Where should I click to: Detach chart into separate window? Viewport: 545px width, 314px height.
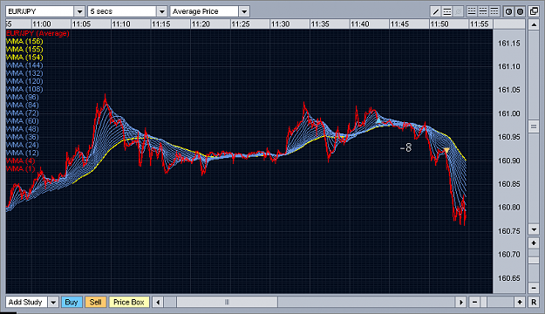[534, 11]
